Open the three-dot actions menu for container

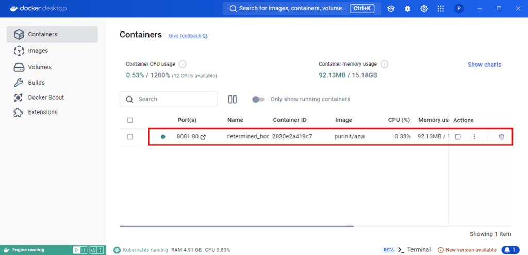pos(474,137)
